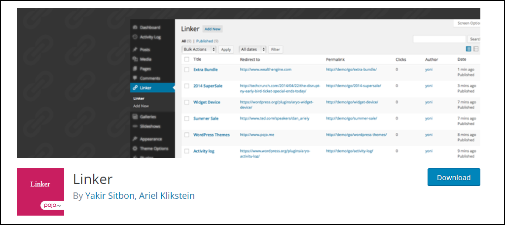Viewport: 505px width, 225px height.
Task: Click the Posts pin icon
Action: click(135, 50)
